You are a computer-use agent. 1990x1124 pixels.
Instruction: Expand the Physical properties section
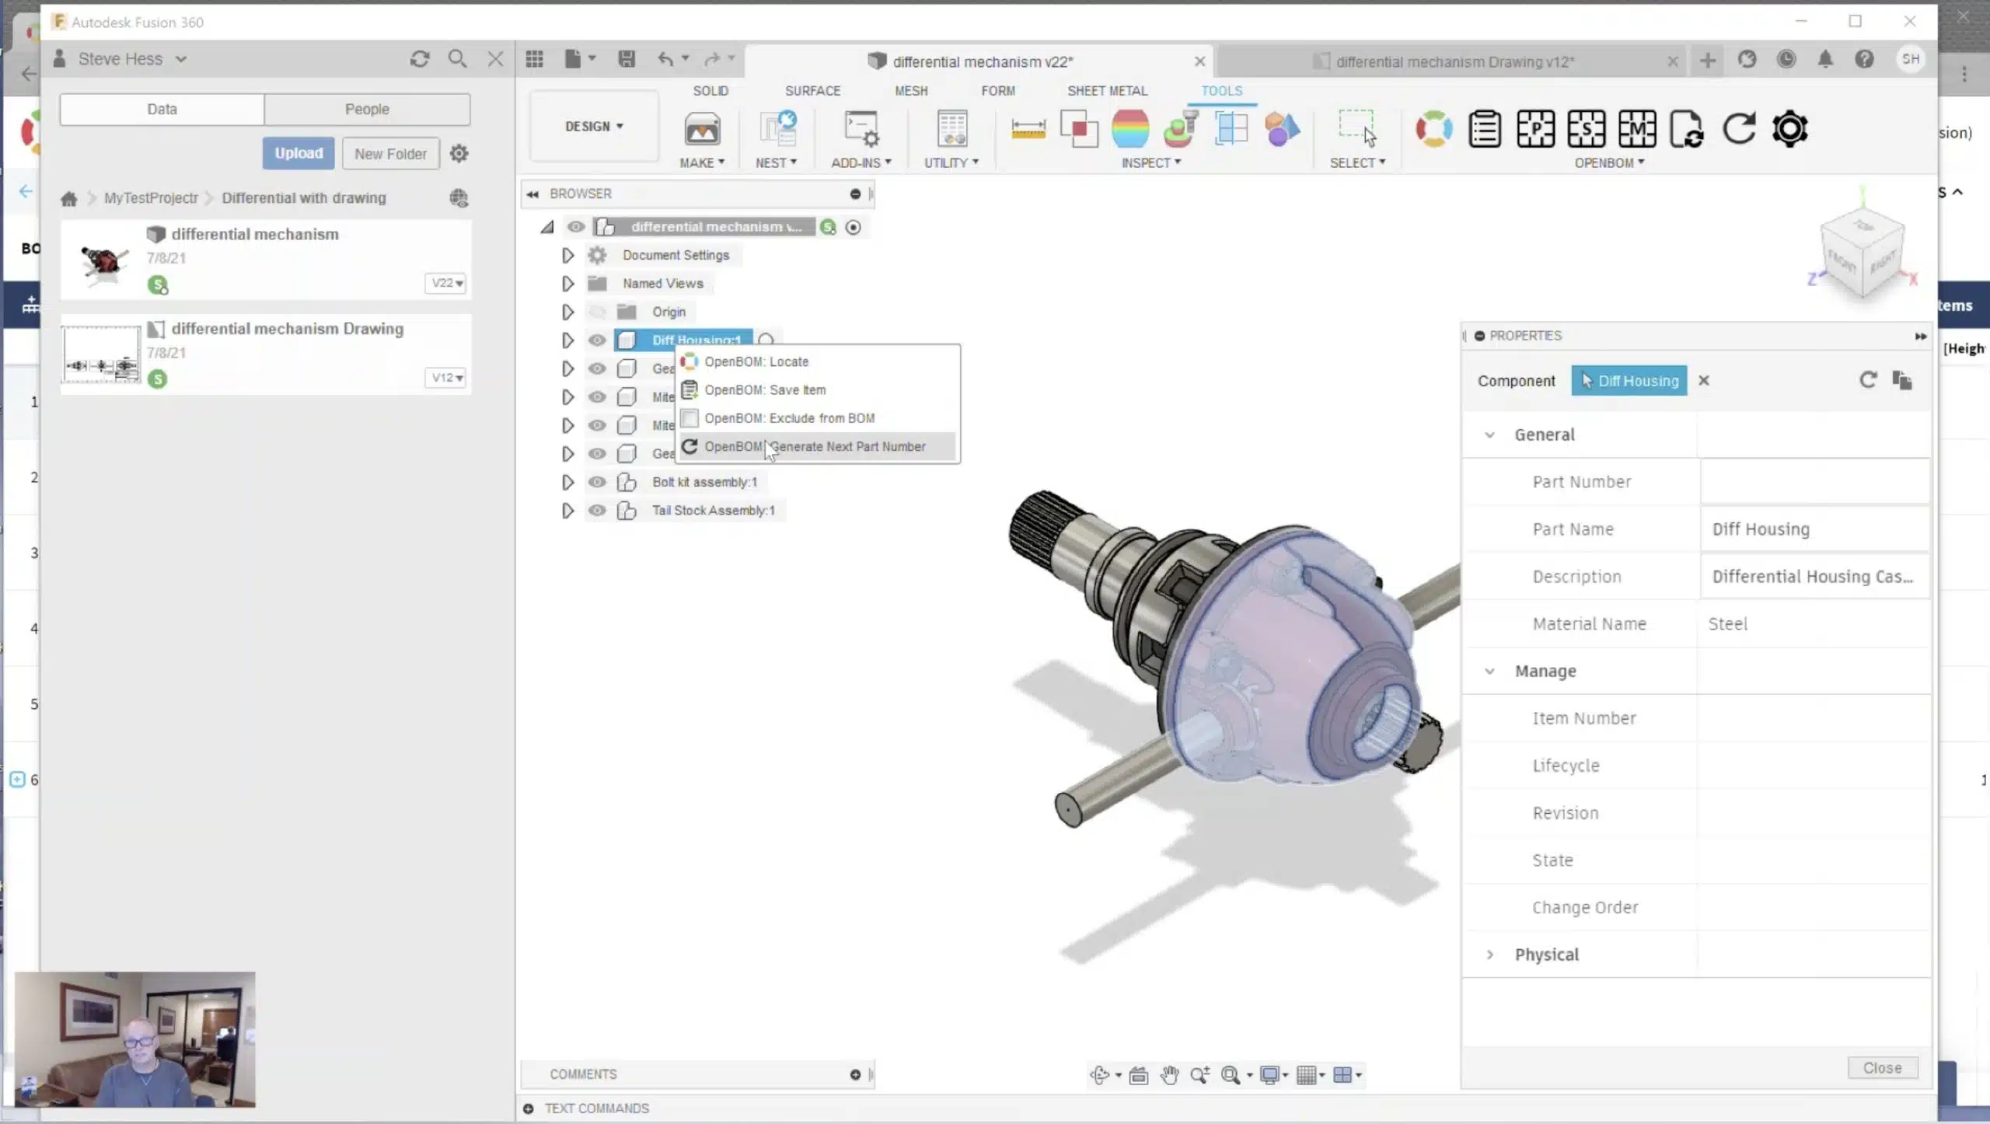(x=1489, y=955)
